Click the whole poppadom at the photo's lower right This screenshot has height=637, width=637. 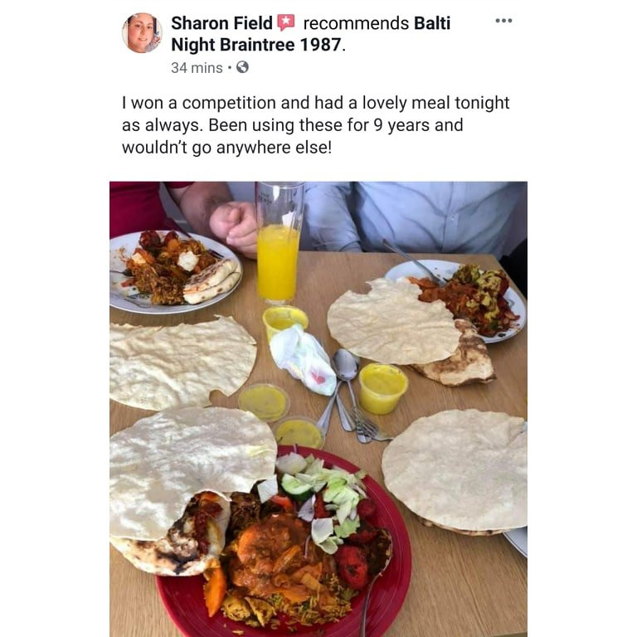coord(455,470)
